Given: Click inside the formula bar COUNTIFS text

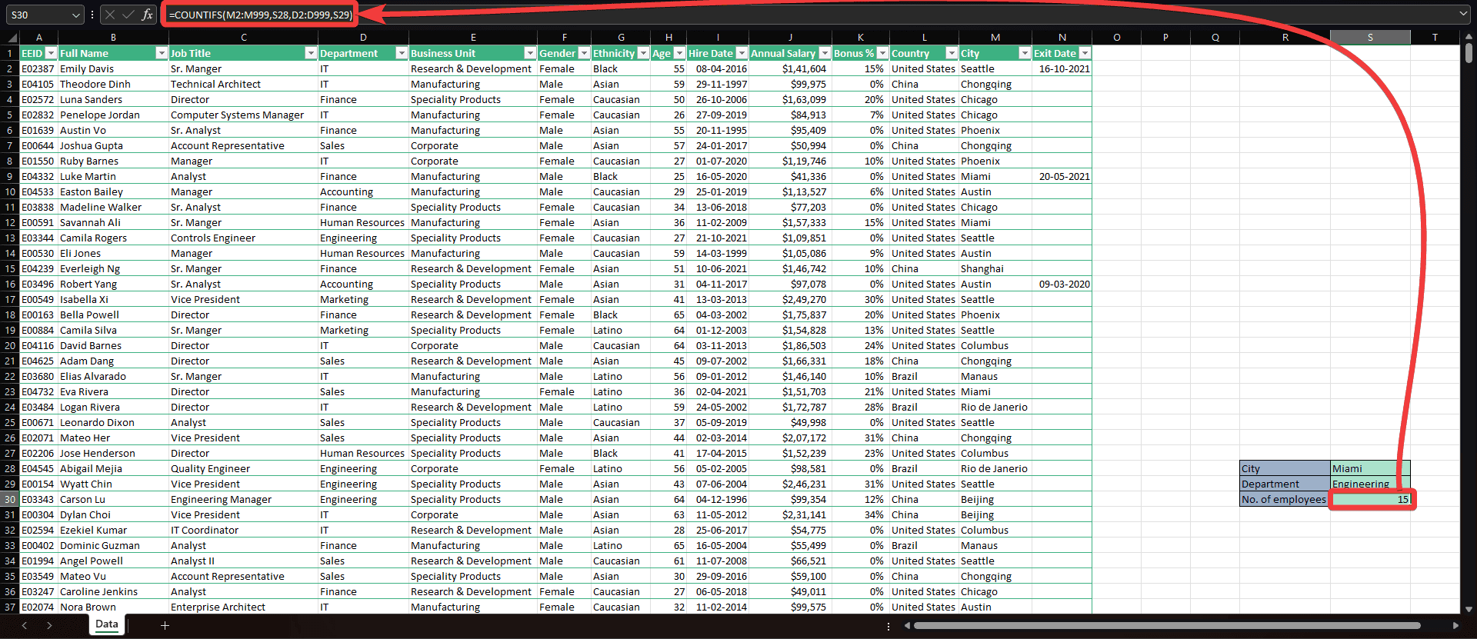Looking at the screenshot, I should coord(260,15).
